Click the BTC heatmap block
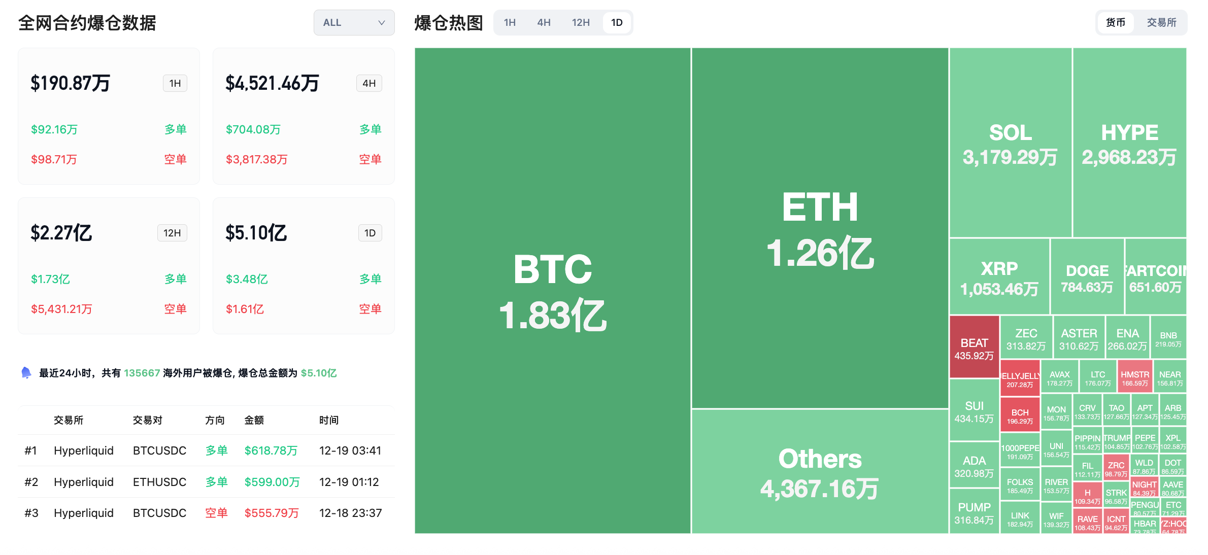 (552, 290)
